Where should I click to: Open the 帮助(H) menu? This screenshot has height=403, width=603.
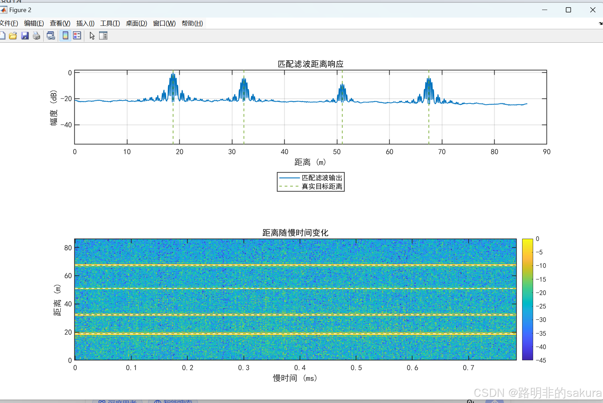192,23
